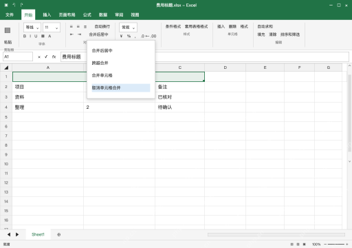Image resolution: width=352 pixels, height=248 pixels.
Task: Switch to the 页面布局 tab
Action: pyautogui.click(x=67, y=14)
